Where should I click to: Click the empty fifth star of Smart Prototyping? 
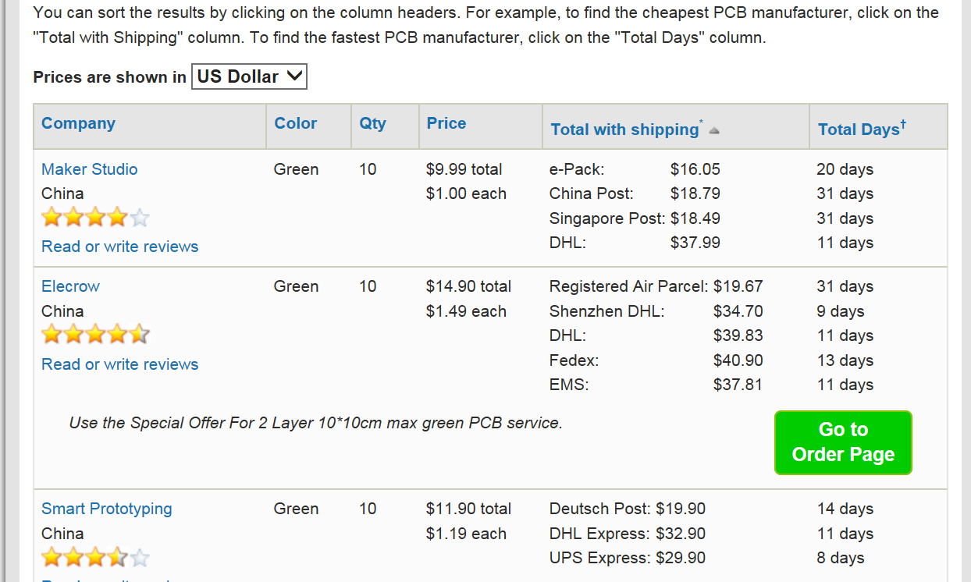[139, 558]
